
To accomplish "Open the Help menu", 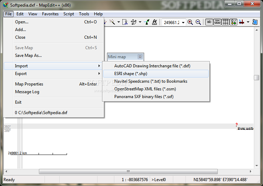I will point(98,14).
